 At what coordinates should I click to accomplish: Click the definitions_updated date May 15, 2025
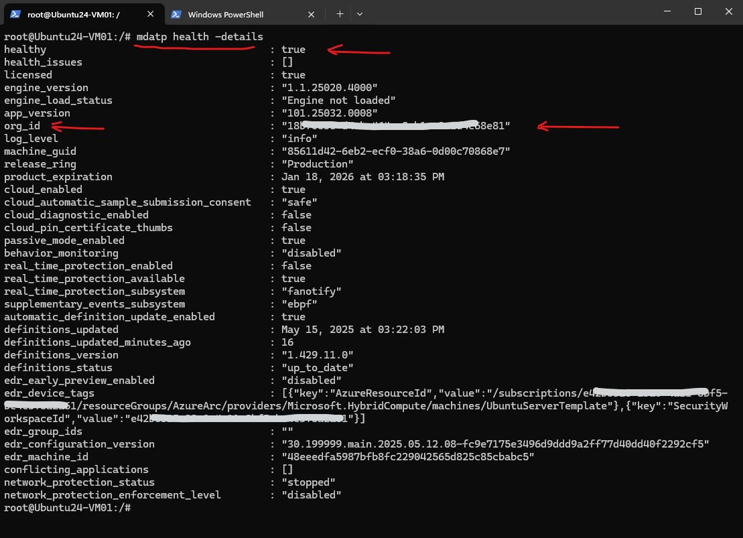click(x=363, y=330)
